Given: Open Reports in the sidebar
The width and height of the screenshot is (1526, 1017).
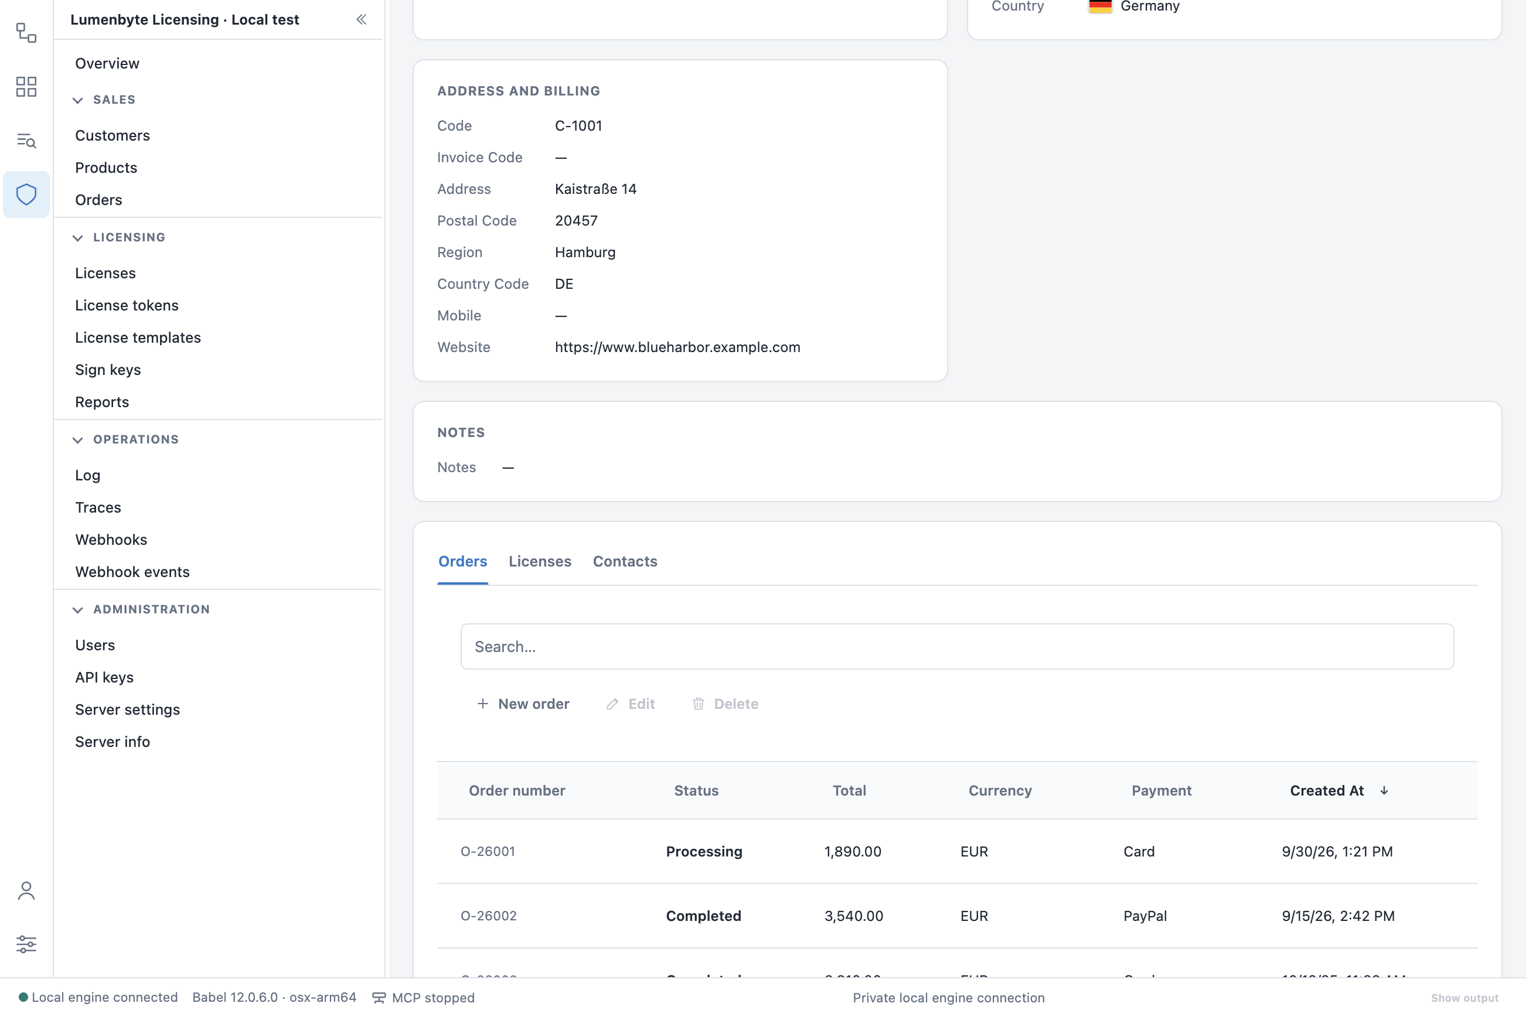Looking at the screenshot, I should point(102,402).
